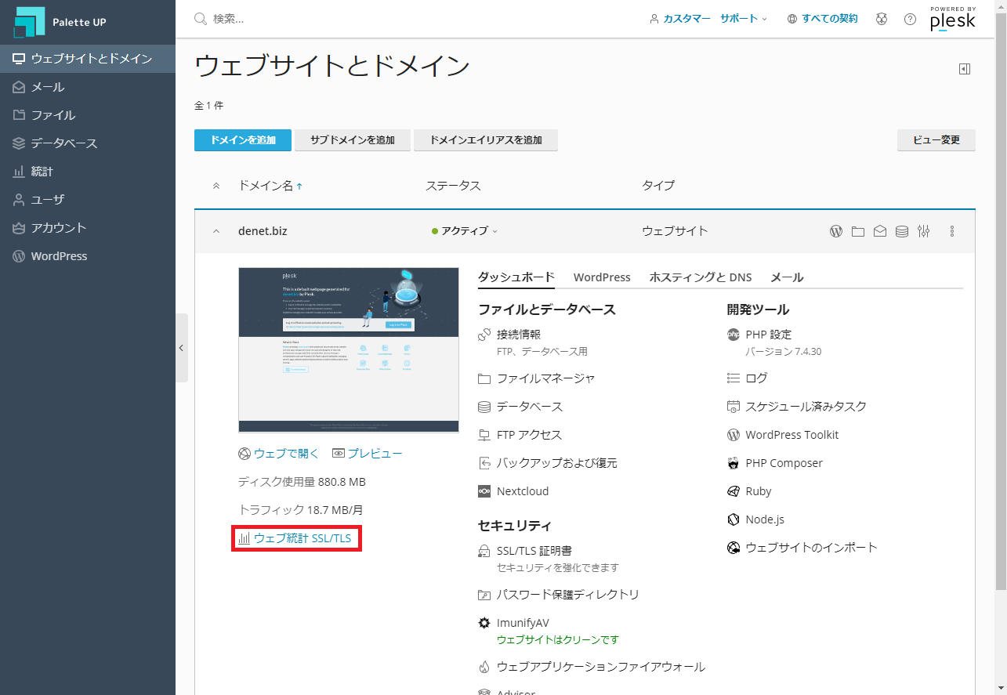Open 接続情報 connection info
Image resolution: width=1007 pixels, height=695 pixels.
[x=519, y=335]
